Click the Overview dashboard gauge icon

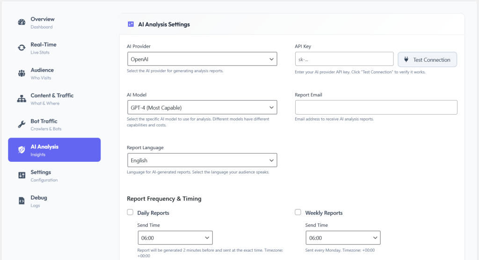[x=22, y=22]
